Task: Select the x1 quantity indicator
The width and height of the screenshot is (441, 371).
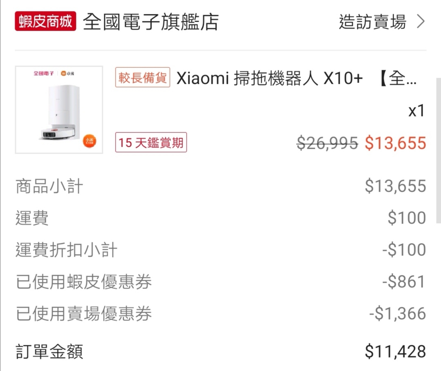Action: pyautogui.click(x=416, y=111)
